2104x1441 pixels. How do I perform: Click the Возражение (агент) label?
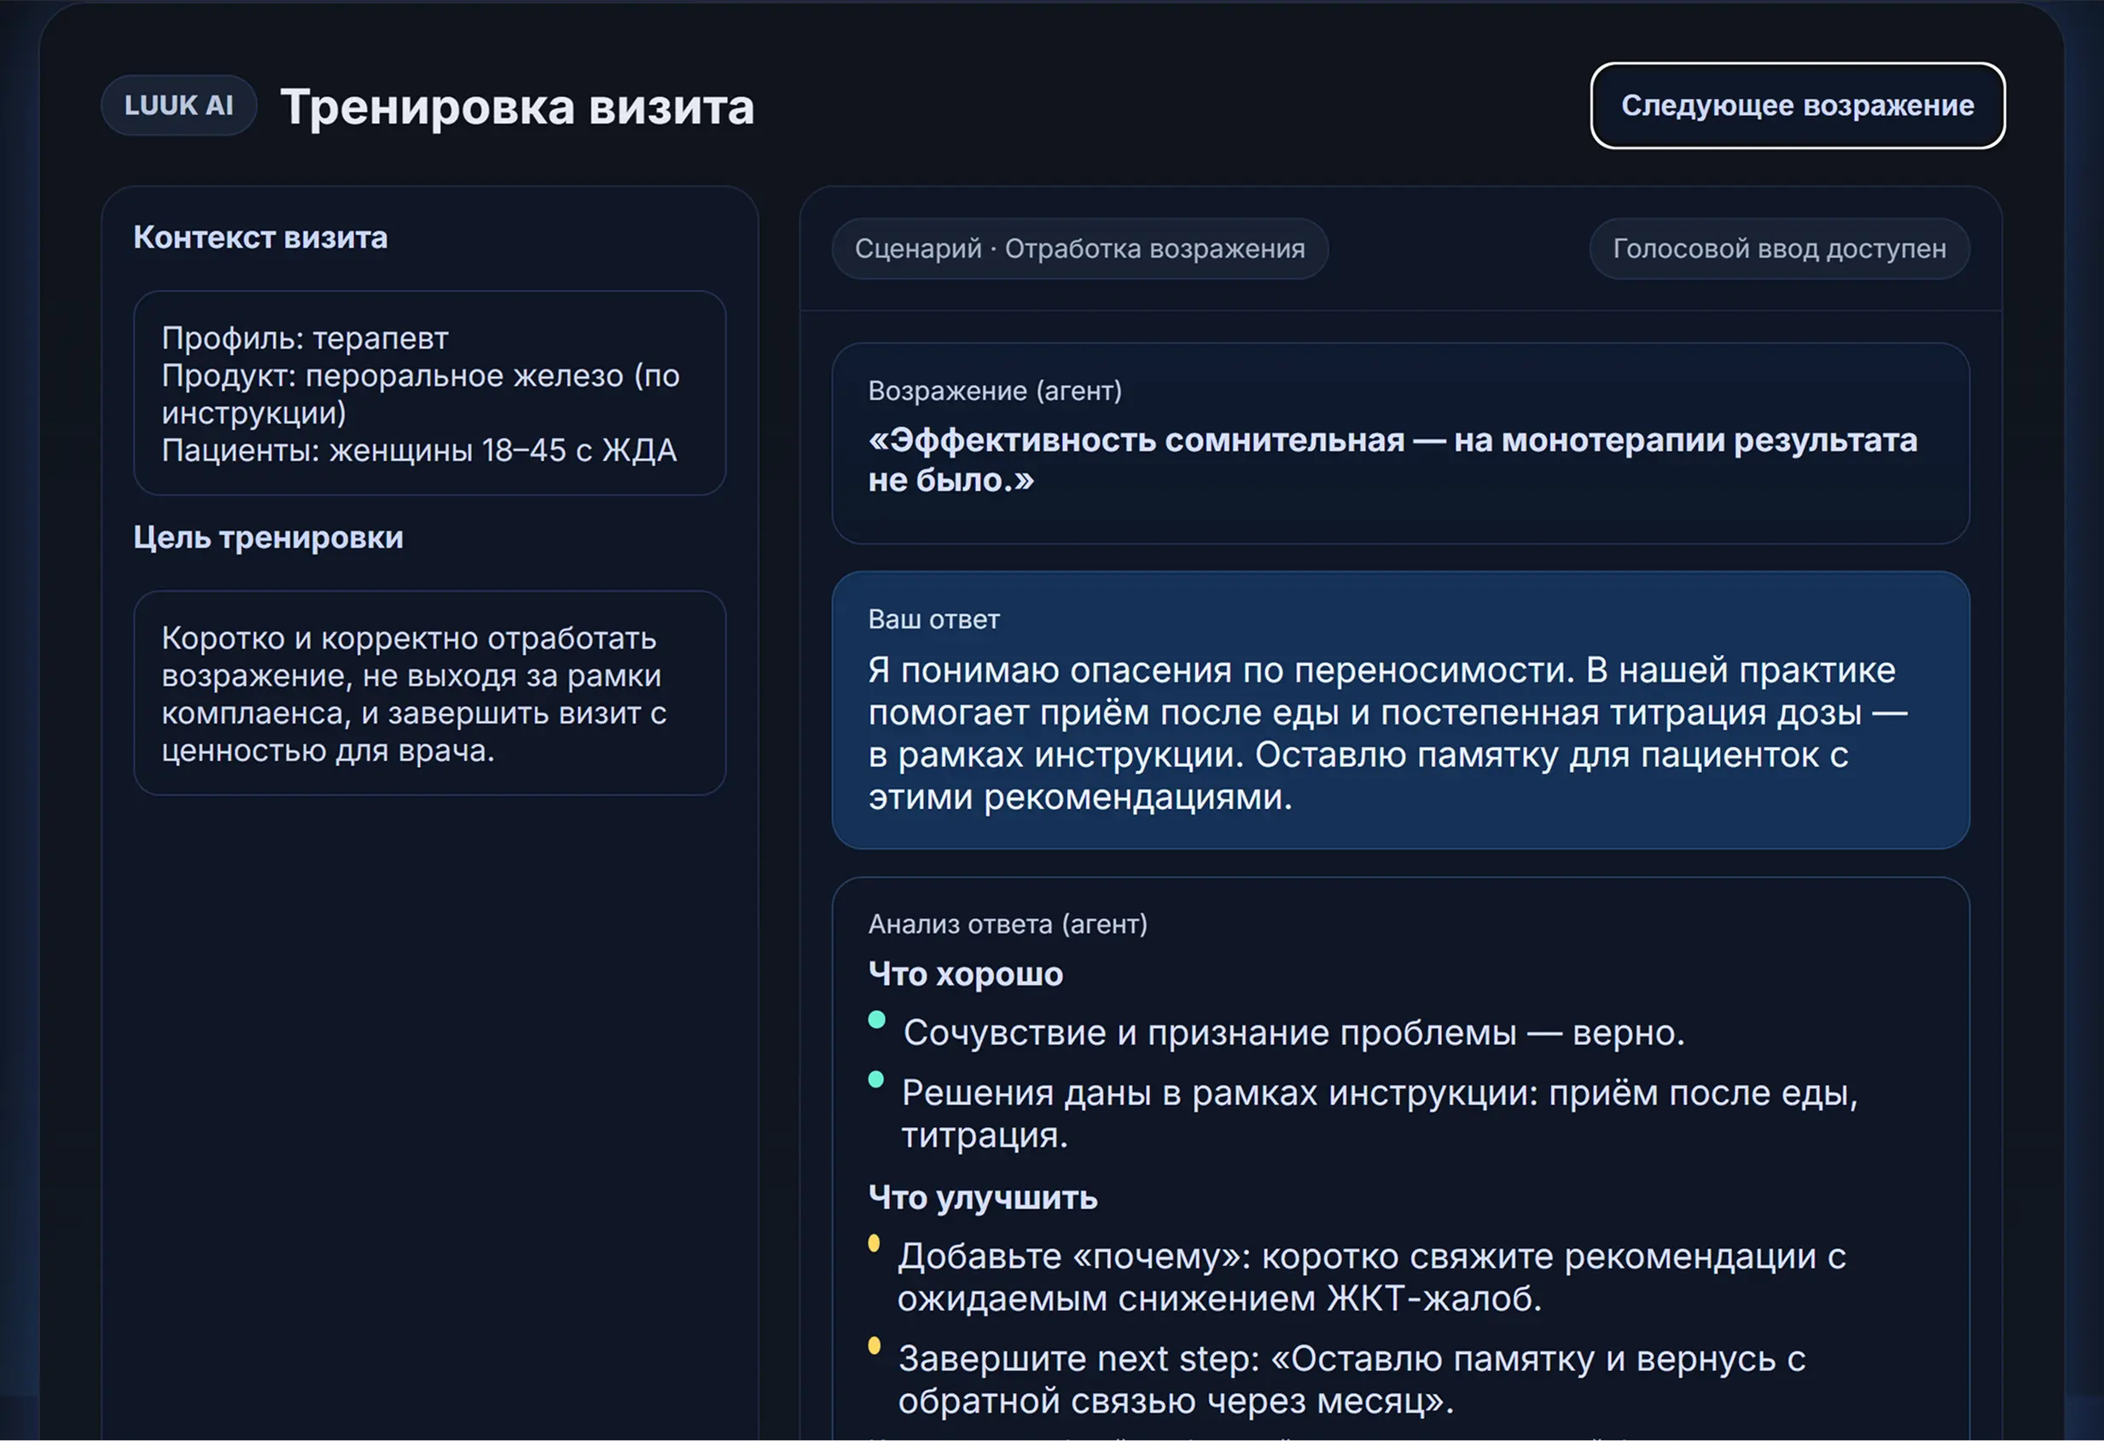pyautogui.click(x=994, y=391)
